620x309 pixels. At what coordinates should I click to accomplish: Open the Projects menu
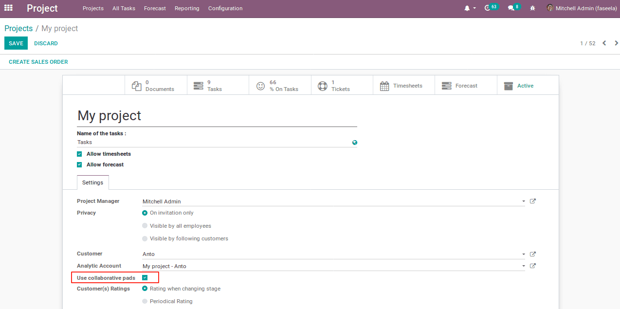tap(93, 8)
